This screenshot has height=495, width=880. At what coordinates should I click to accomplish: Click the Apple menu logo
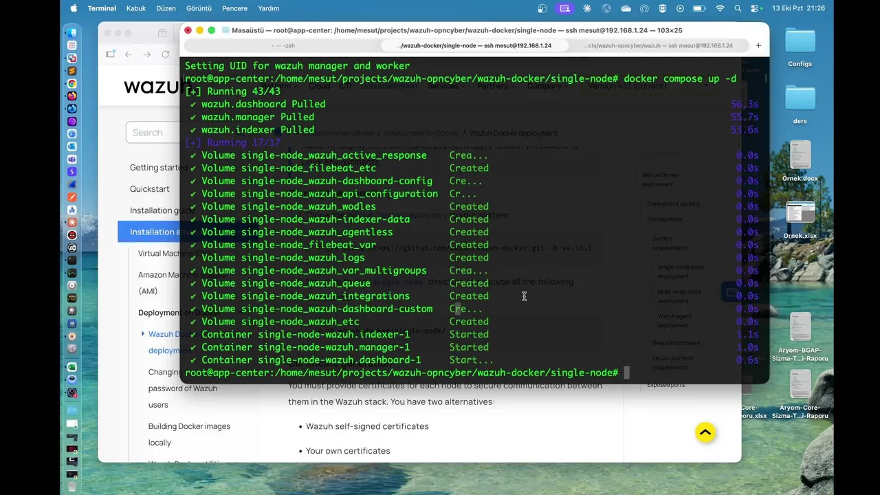[x=74, y=8]
